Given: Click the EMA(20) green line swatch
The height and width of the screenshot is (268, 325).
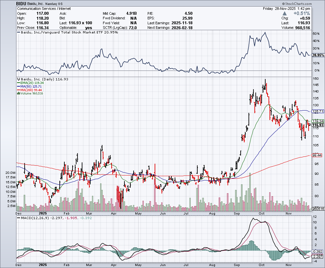Looking at the screenshot, I should tap(18, 83).
